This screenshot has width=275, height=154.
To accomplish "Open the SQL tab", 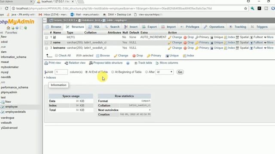I will [94, 27].
